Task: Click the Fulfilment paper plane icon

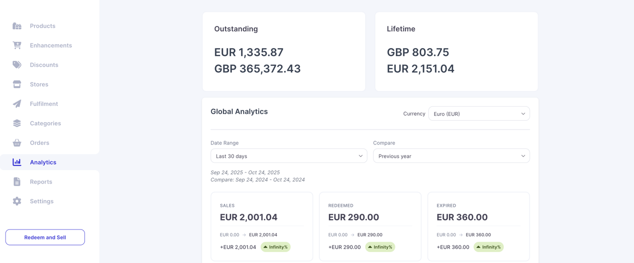Action: [17, 104]
